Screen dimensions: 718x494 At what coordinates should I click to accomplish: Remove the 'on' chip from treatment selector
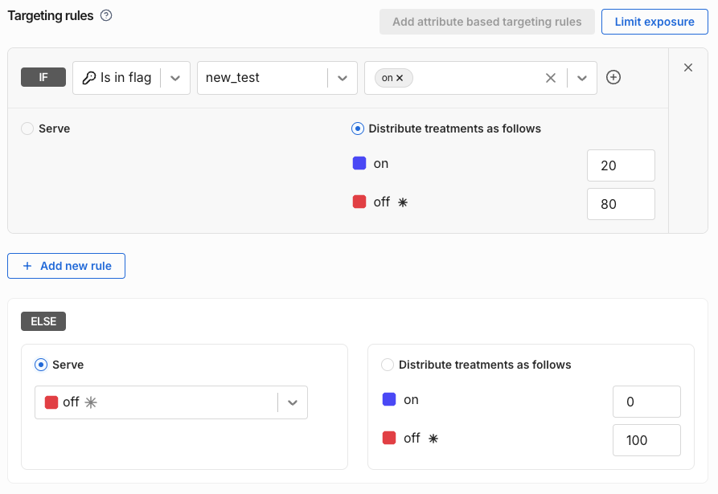tap(400, 78)
